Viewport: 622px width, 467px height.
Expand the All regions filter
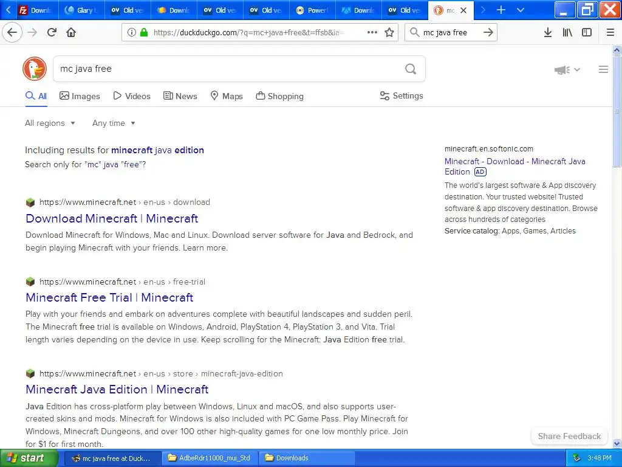[x=50, y=123]
